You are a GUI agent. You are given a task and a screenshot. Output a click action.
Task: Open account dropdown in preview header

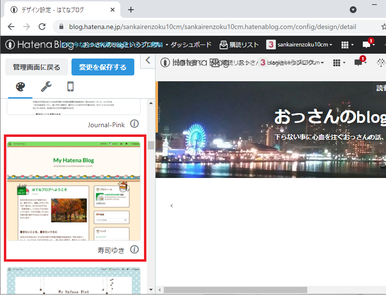(292, 62)
